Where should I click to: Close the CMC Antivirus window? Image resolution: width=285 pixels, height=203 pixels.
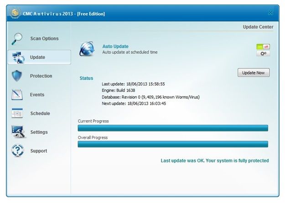(x=270, y=13)
